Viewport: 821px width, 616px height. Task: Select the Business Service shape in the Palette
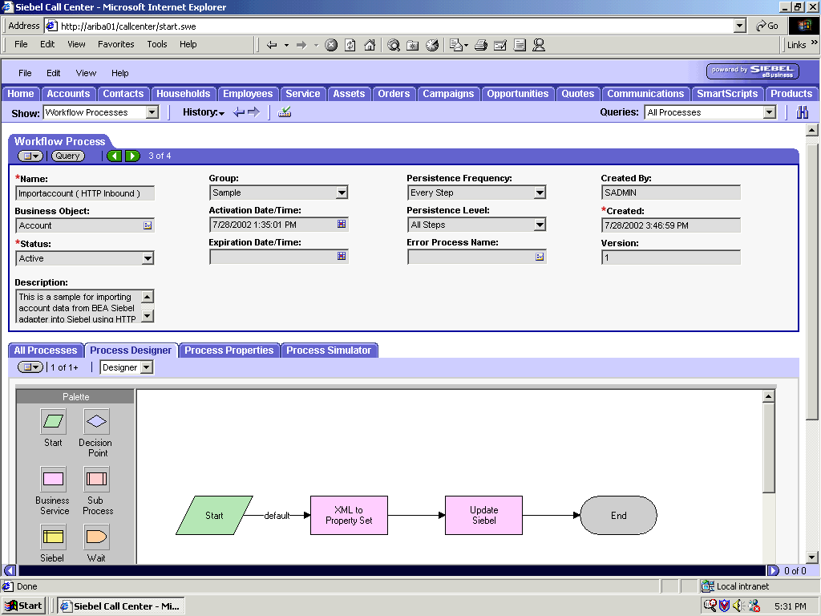pos(53,479)
